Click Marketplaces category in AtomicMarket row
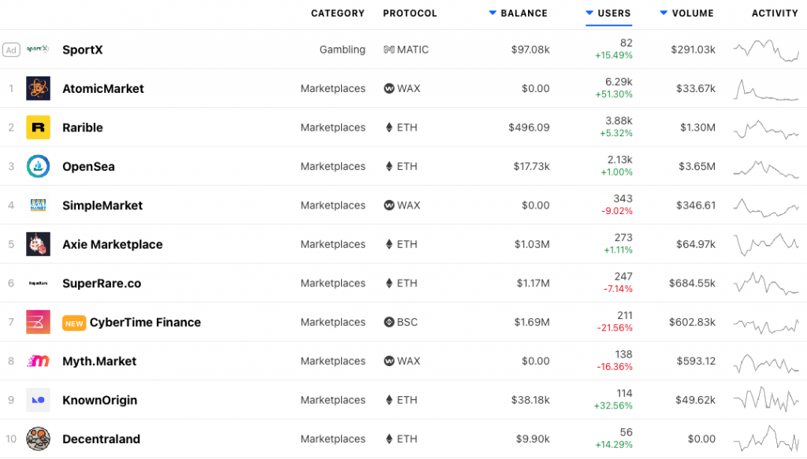 click(x=333, y=88)
